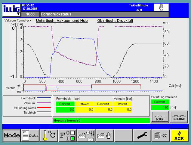Open the F function on/off page
The image size is (191, 145).
coord(67,135)
